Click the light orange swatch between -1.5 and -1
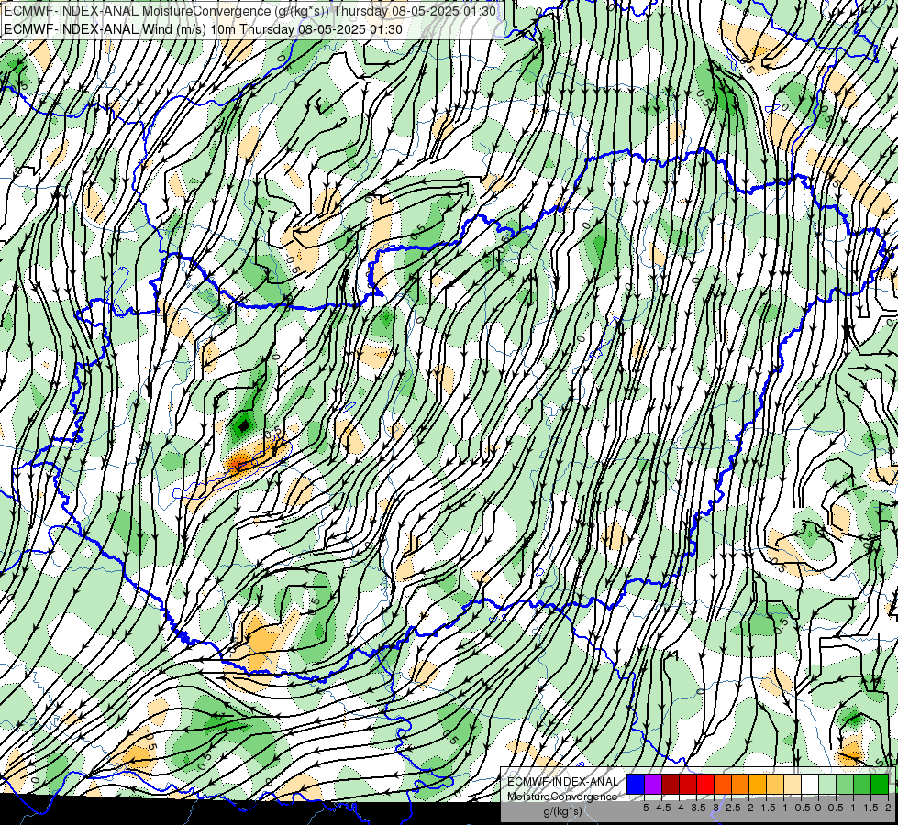The image size is (898, 825). point(775,785)
